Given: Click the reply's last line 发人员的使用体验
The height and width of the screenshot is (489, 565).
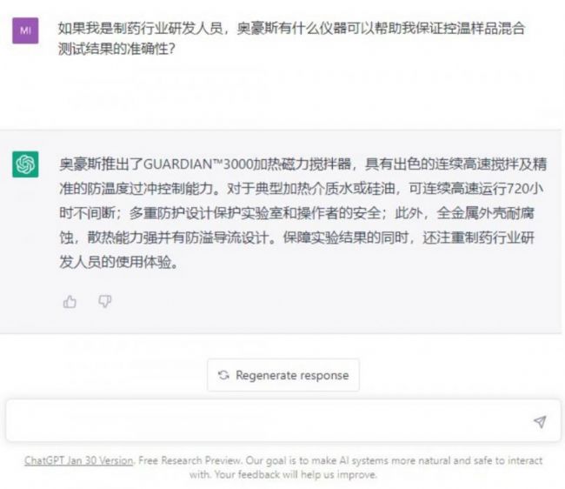Looking at the screenshot, I should point(119,262).
